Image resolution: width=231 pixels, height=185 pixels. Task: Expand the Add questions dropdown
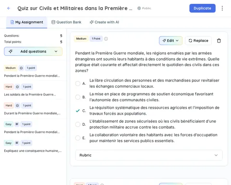point(33,52)
